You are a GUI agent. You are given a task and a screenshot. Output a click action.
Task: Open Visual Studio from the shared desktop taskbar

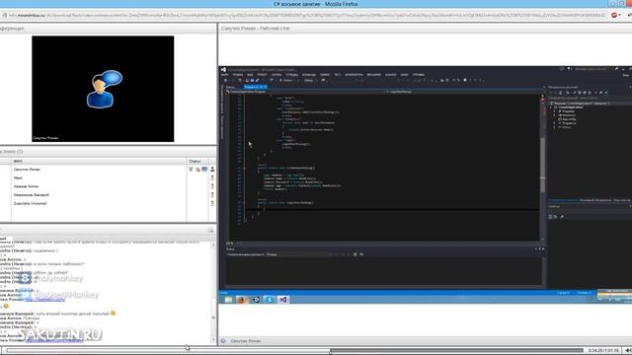[x=283, y=300]
